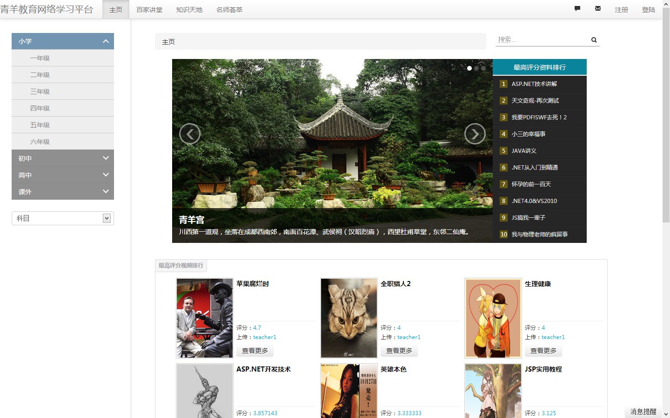Viewport: 670px width, 418px height.
Task: Click the 青羊教育网络学习平台 site title
Action: [47, 9]
